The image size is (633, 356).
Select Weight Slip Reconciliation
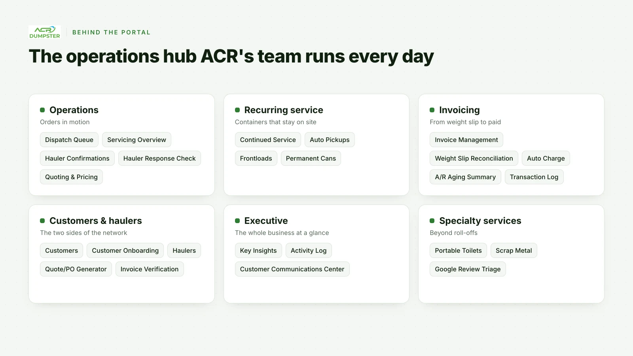tap(474, 158)
